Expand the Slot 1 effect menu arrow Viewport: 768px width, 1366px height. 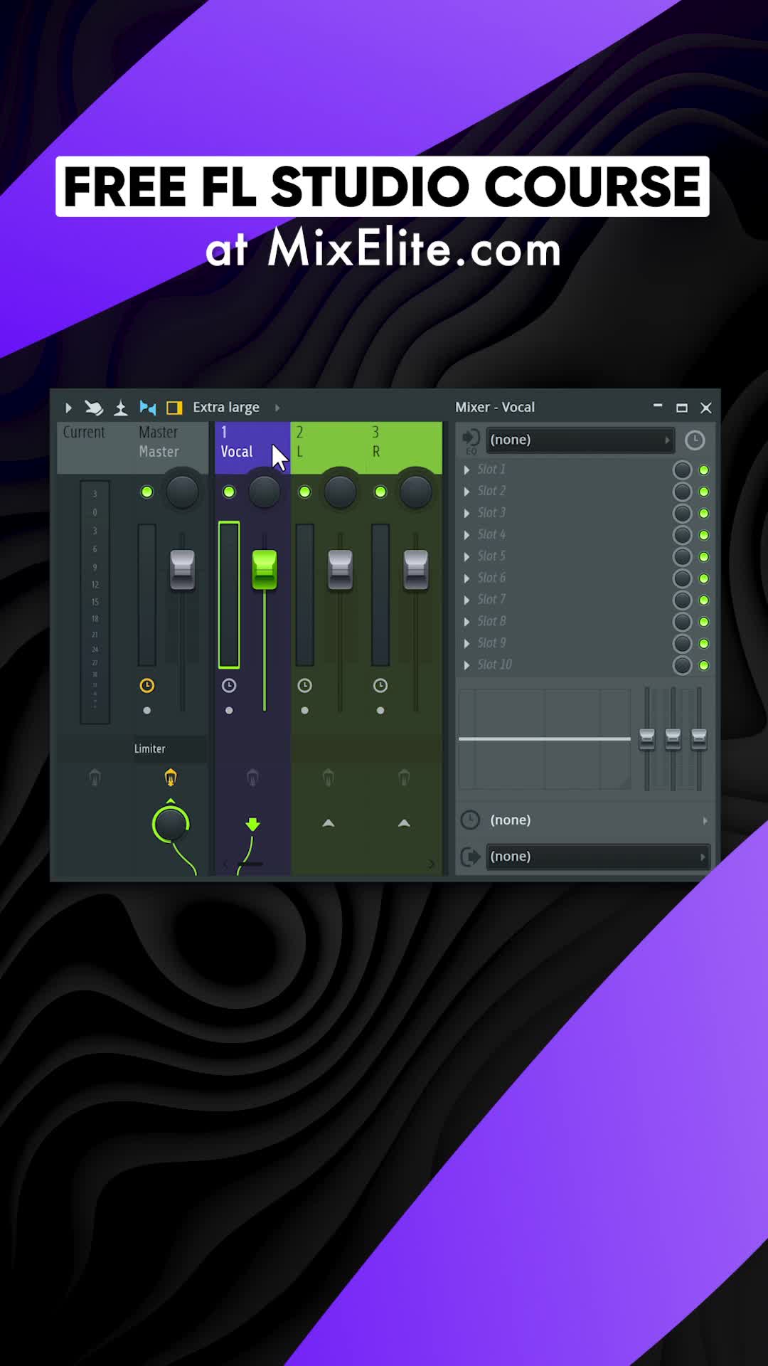pyautogui.click(x=466, y=470)
